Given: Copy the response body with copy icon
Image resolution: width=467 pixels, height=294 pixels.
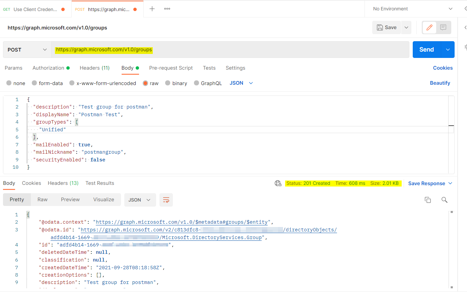Looking at the screenshot, I should (428, 200).
